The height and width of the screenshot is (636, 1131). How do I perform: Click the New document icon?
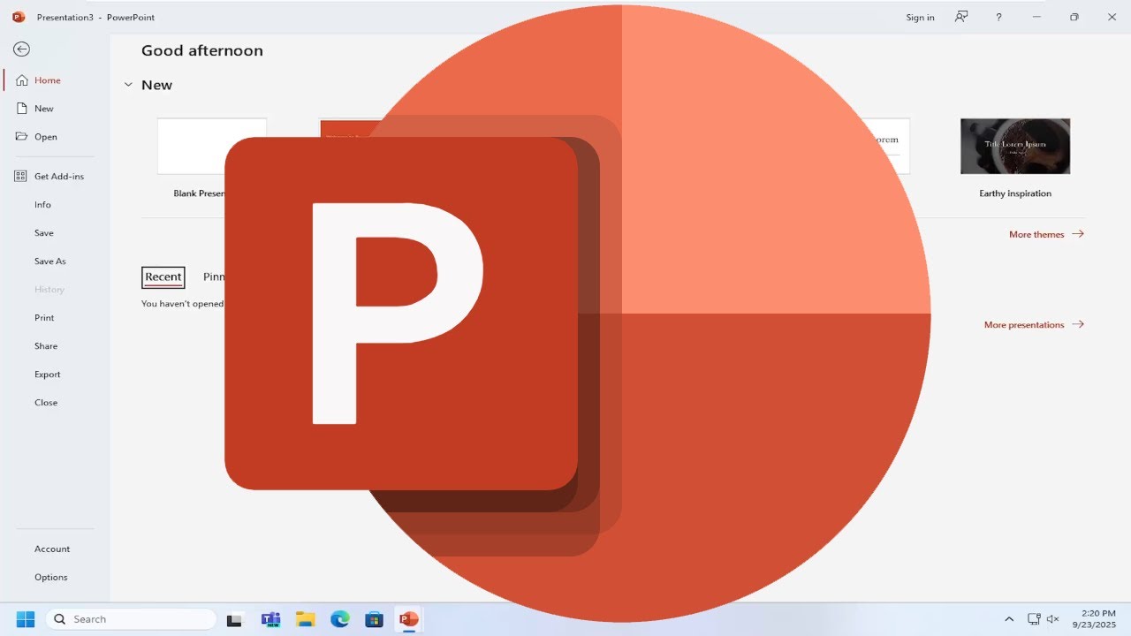[21, 108]
